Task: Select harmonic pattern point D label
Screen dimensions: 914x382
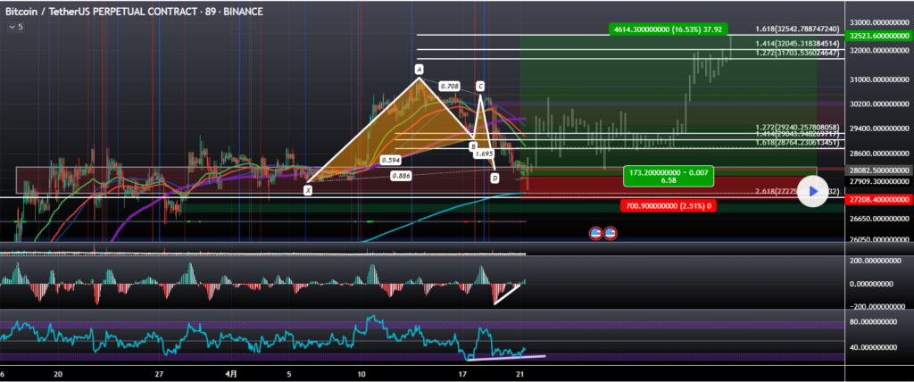Action: 494,179
